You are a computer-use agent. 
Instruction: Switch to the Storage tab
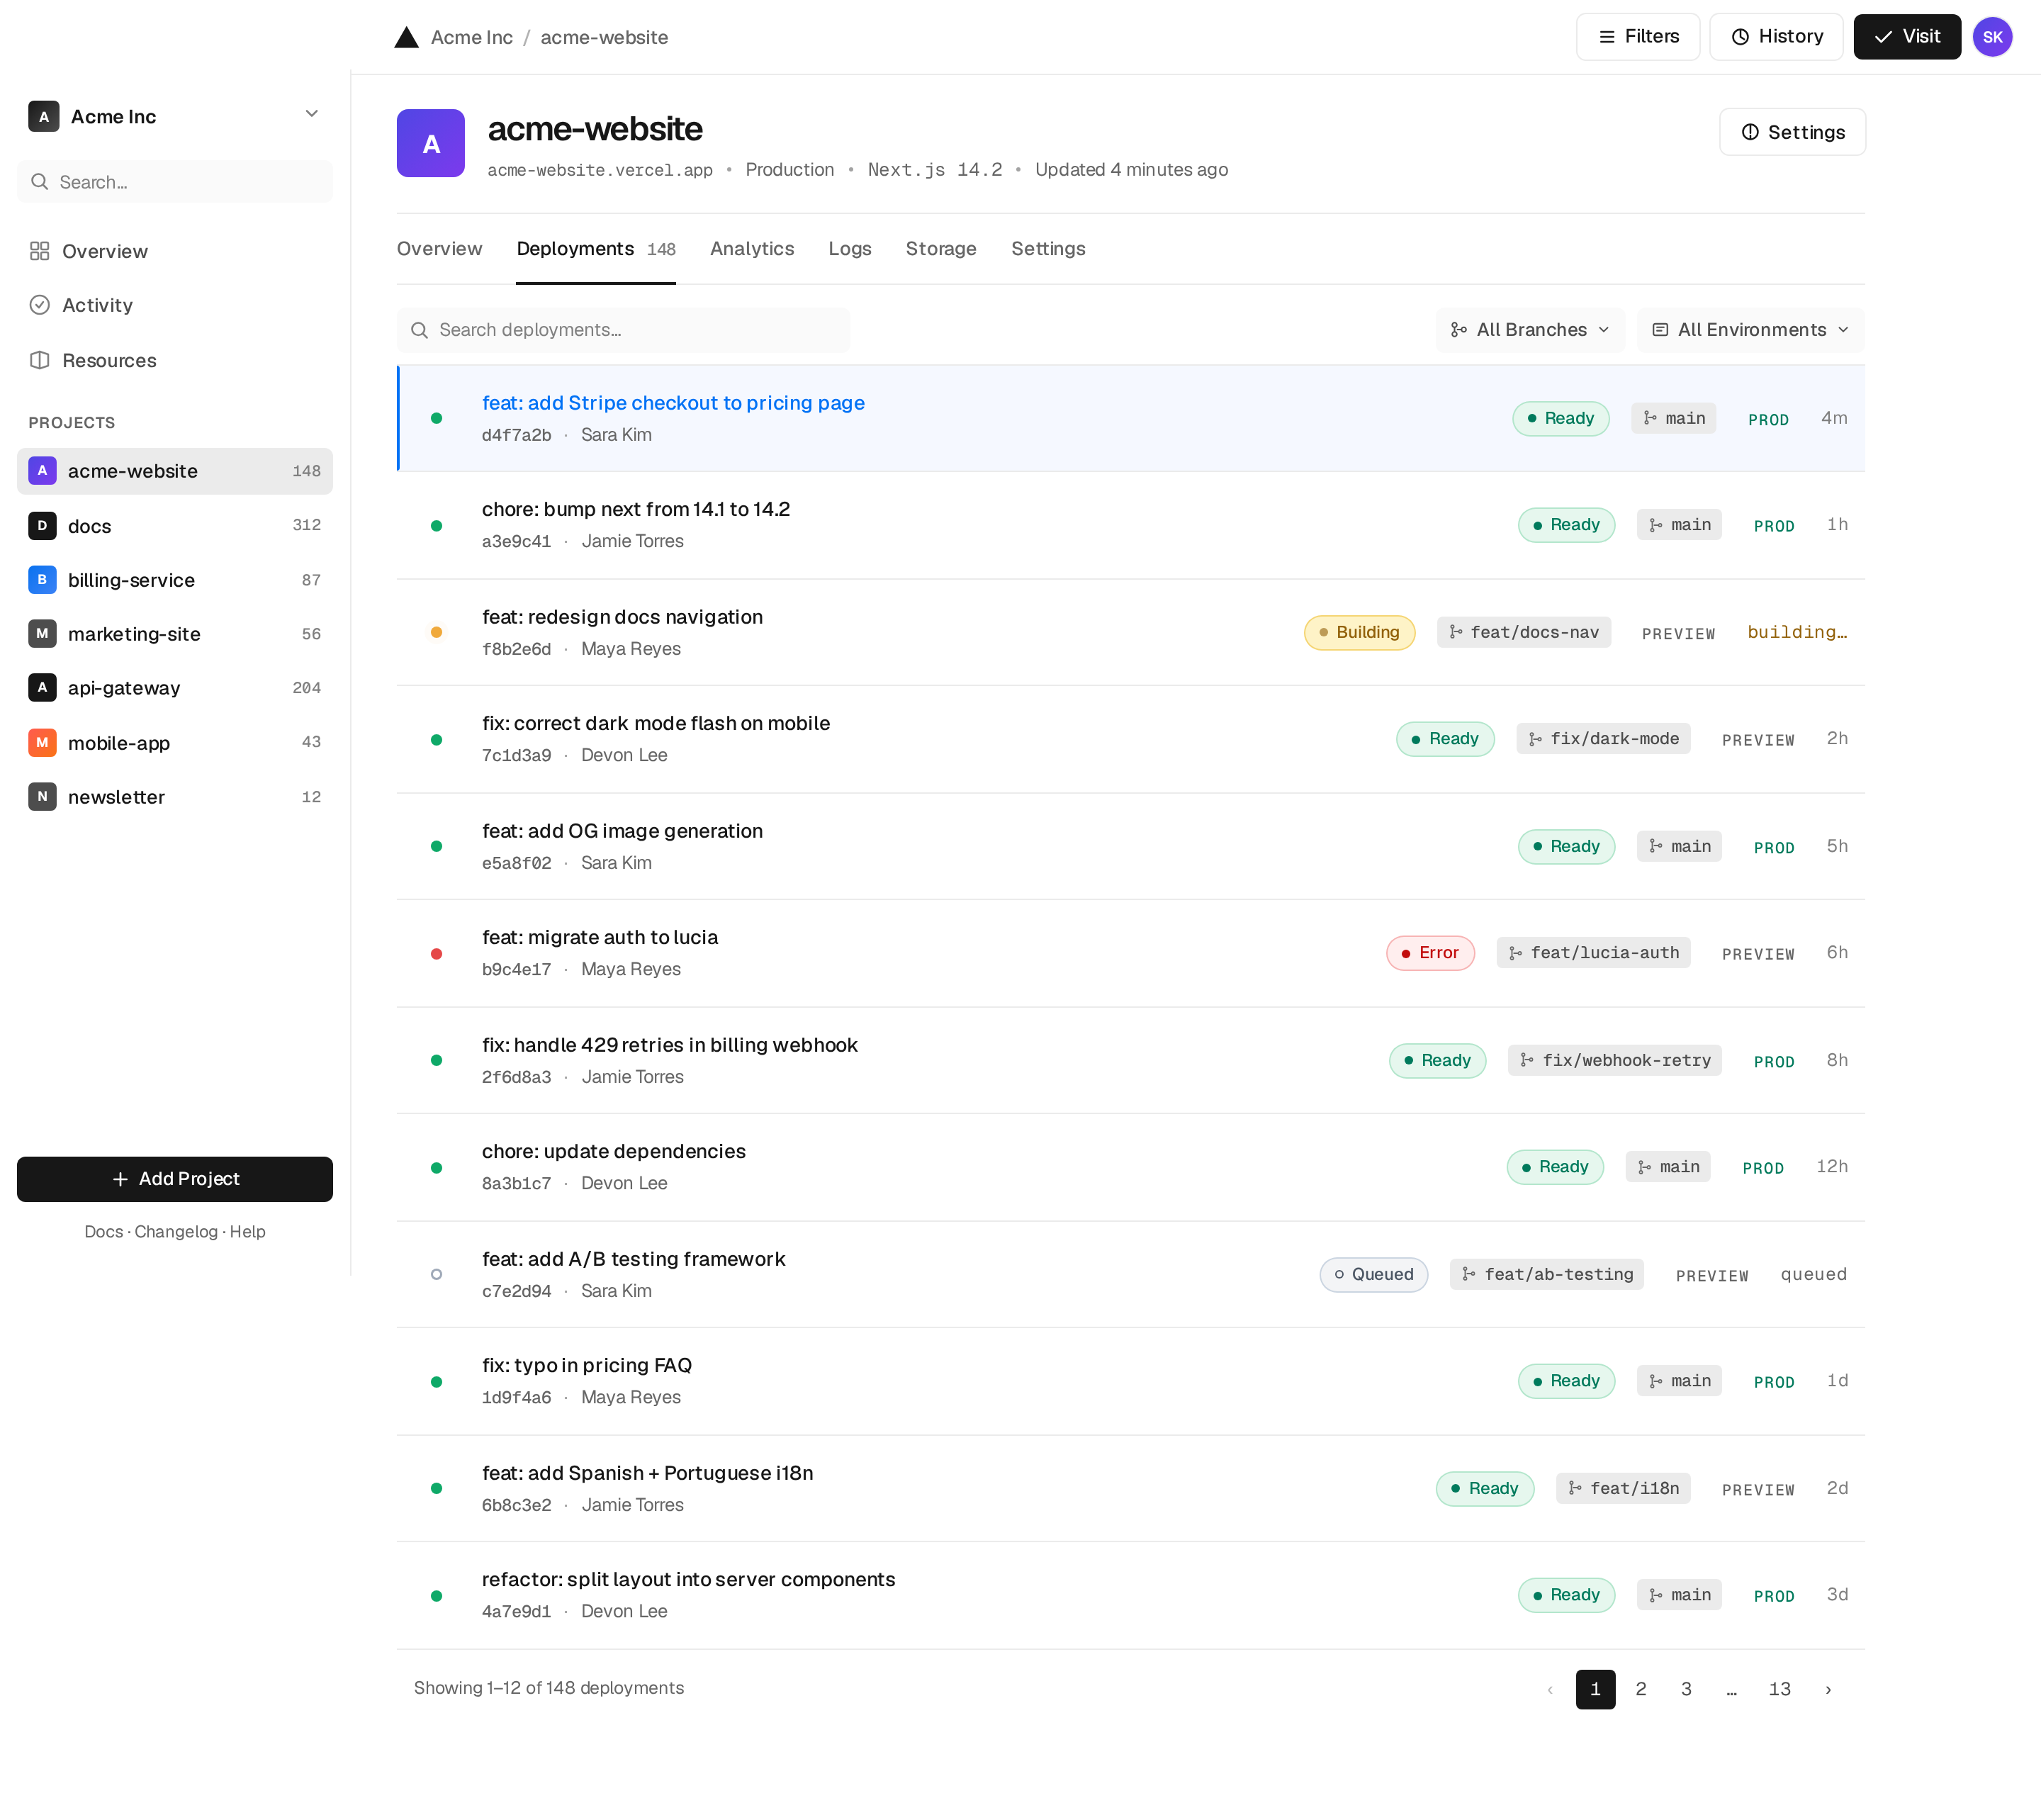[941, 249]
